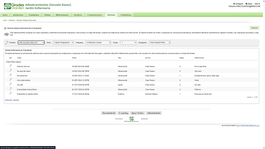Viewport: 265px width, 149px height.
Task: Click the Observación column header
Action: coord(199,58)
